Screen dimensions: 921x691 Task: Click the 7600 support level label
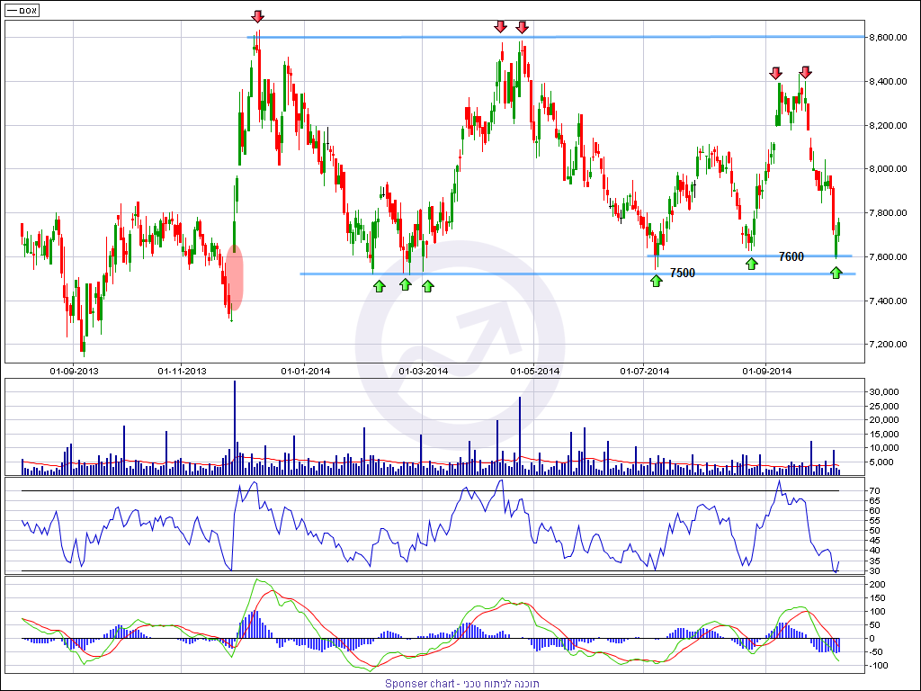791,256
